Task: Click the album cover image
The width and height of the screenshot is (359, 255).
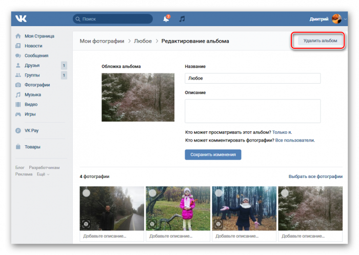Action: pos(137,97)
